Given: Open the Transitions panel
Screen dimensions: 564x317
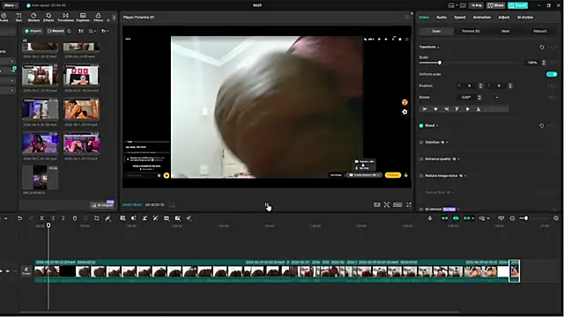Looking at the screenshot, I should (65, 17).
